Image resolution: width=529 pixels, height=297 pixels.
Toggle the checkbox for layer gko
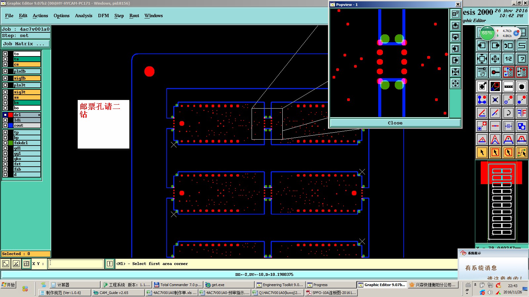[x=5, y=159]
